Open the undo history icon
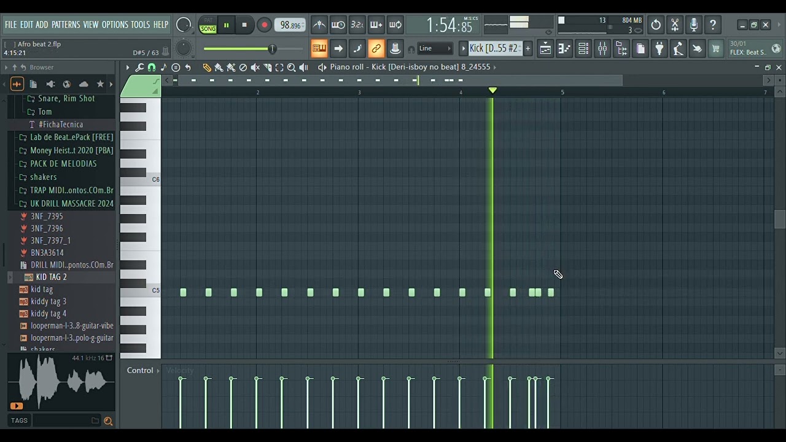Viewport: 786px width, 442px height. pos(656,25)
